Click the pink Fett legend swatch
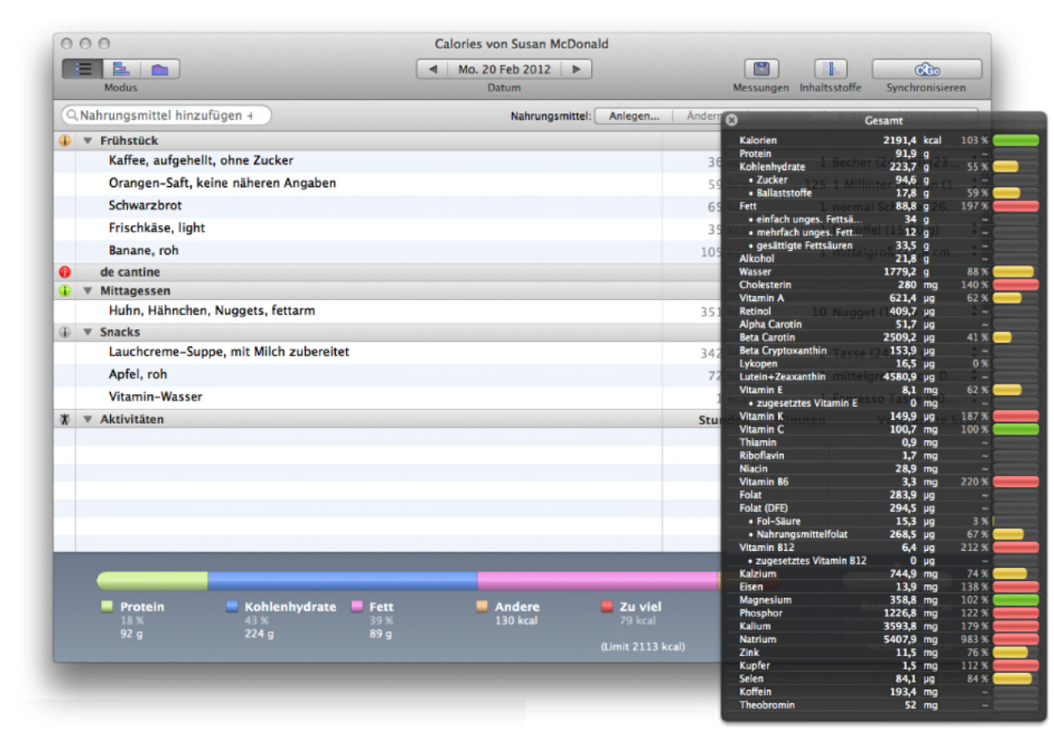1054x737 pixels. (357, 607)
